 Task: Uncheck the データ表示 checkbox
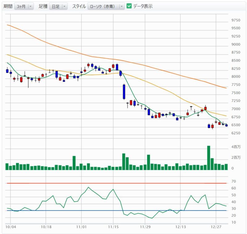[x=129, y=6]
